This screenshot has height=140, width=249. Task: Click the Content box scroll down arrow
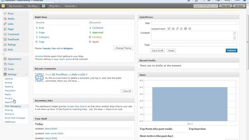(235, 38)
